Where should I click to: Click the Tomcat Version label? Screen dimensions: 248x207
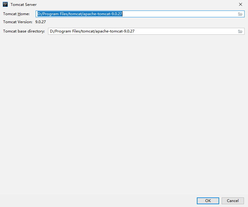(18, 22)
